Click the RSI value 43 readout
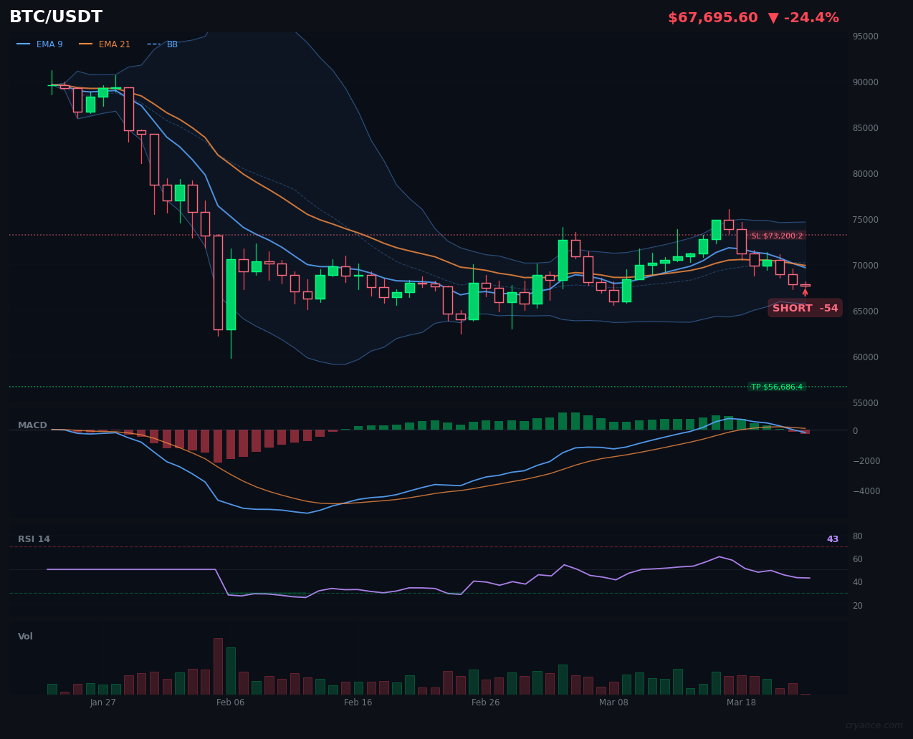913x739 pixels. point(832,538)
